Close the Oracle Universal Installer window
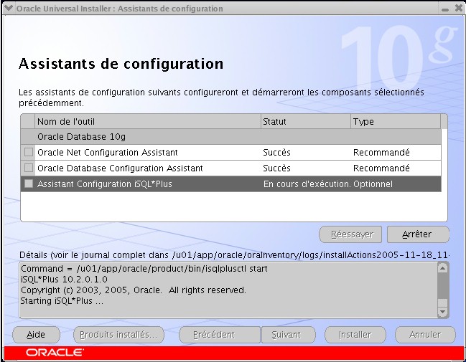The width and height of the screenshot is (466, 362). [459, 9]
